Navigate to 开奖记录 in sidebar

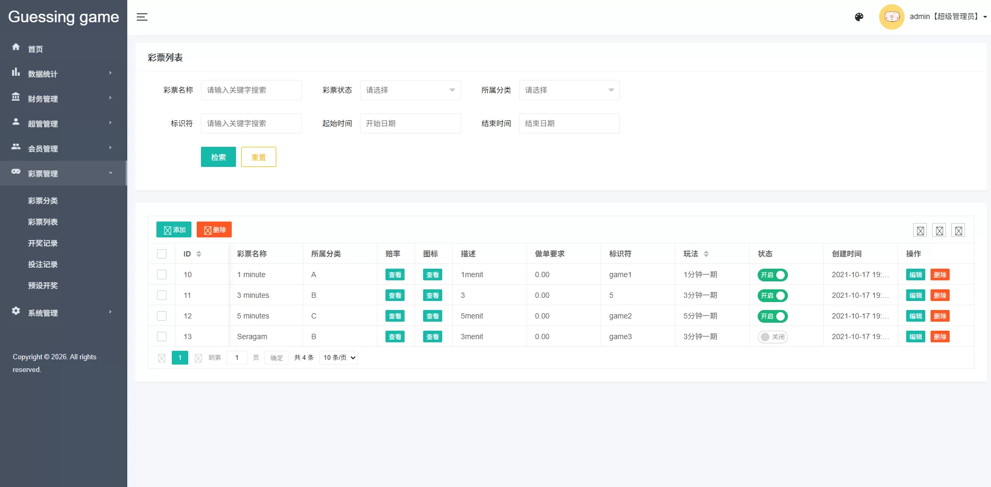(43, 243)
